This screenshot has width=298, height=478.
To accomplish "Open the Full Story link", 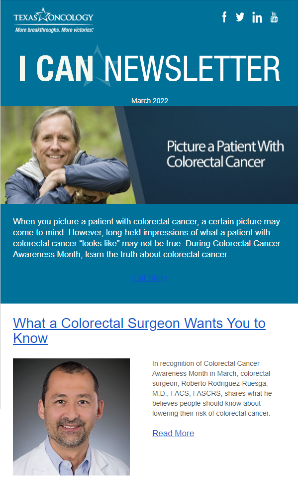I will (149, 278).
